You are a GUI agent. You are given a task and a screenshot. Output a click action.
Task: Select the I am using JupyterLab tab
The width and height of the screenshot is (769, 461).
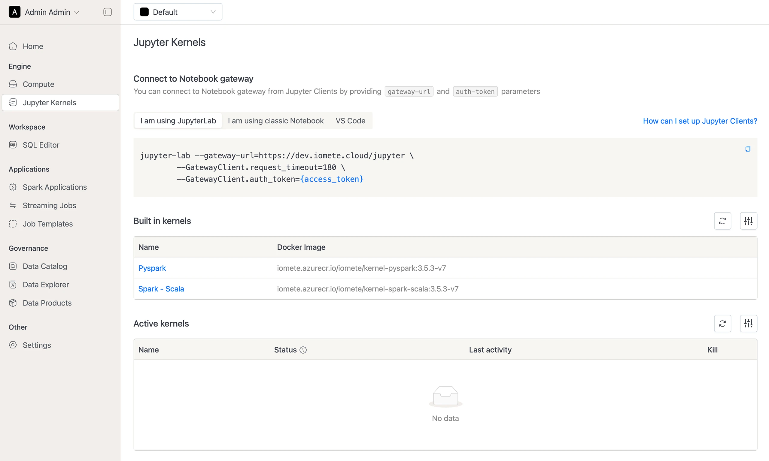178,121
